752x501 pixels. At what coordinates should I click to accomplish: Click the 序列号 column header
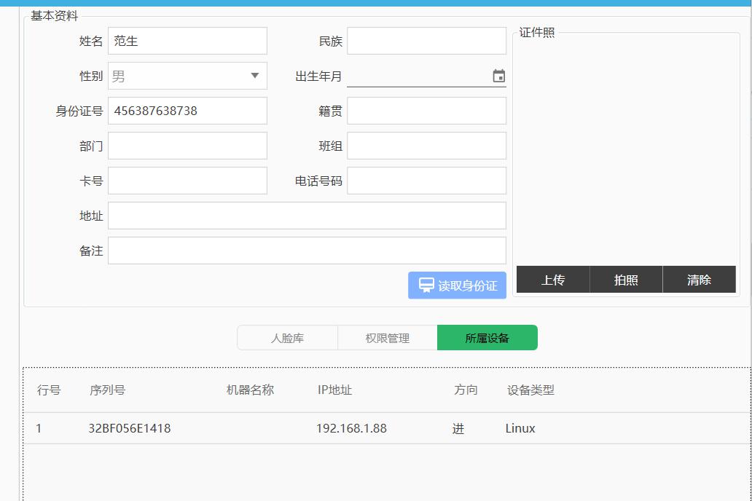[x=107, y=390]
